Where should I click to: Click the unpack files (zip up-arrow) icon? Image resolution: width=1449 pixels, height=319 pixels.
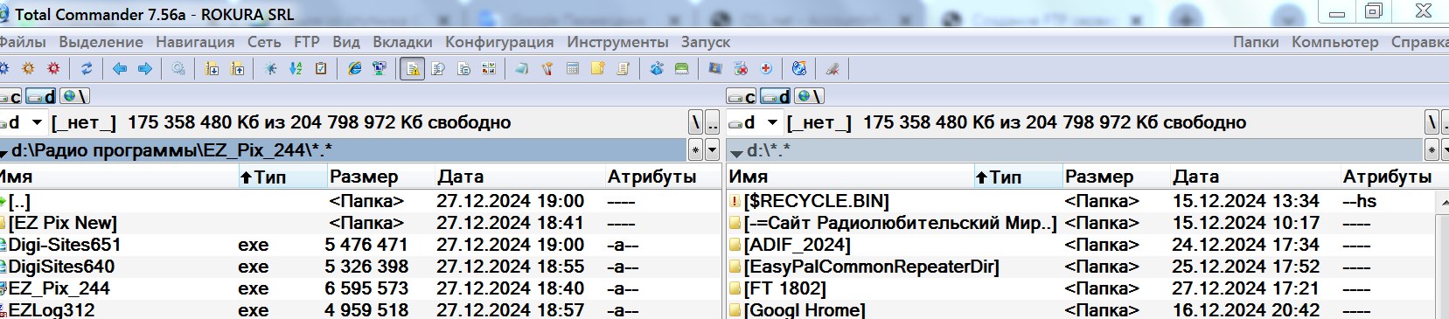pos(237,69)
